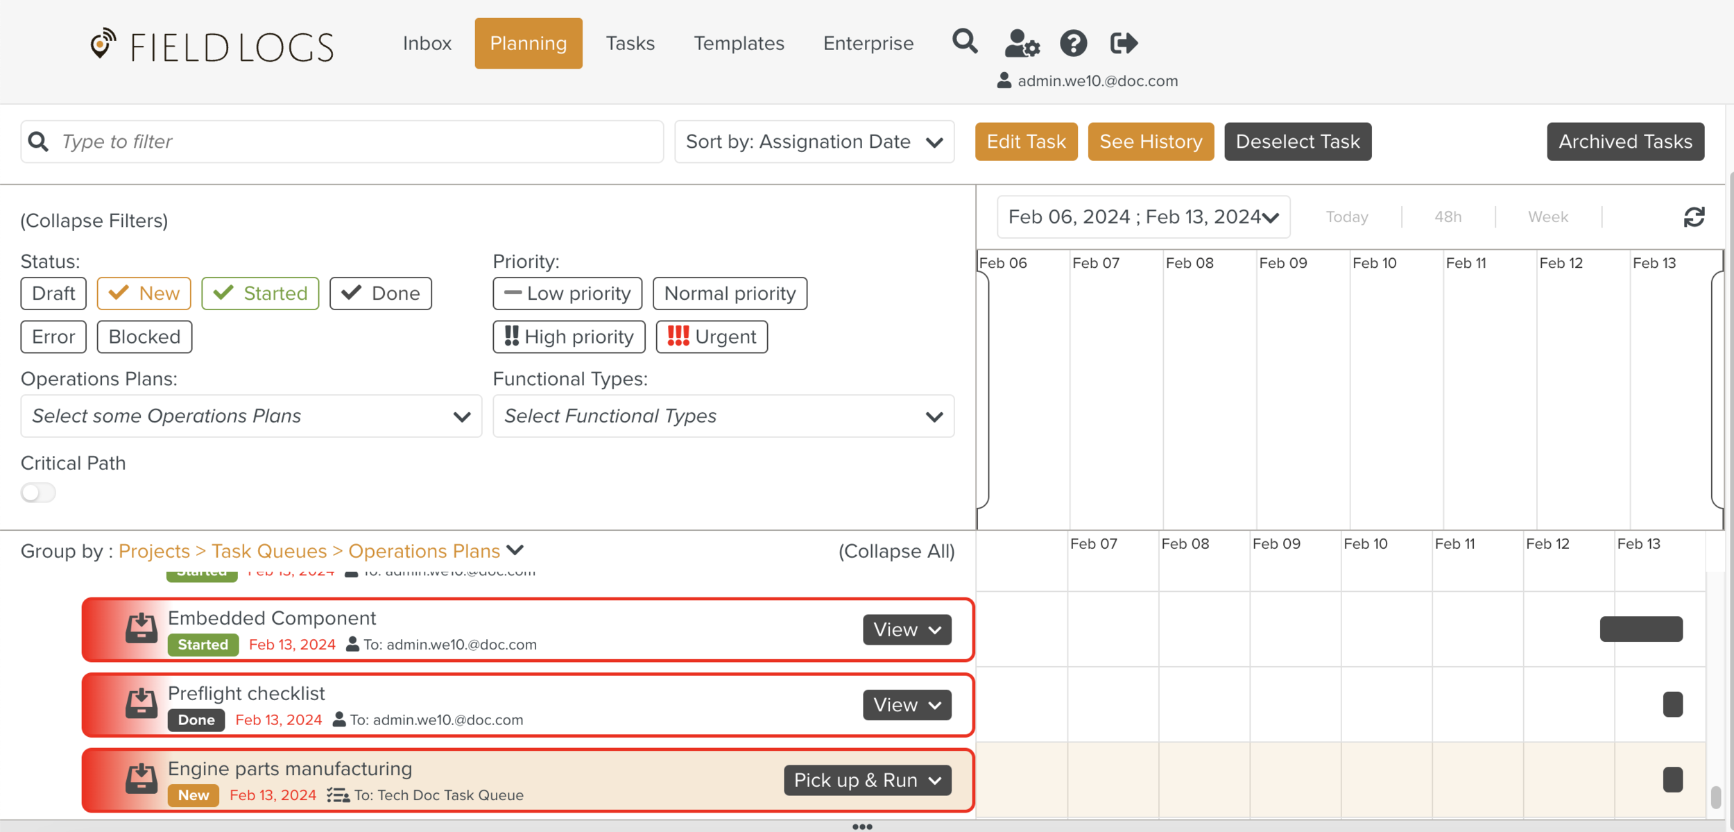Click the Edit Task button
Image resolution: width=1734 pixels, height=832 pixels.
click(x=1026, y=142)
